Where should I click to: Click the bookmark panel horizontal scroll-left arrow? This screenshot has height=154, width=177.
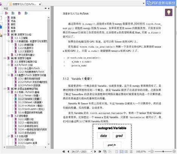(x=5, y=147)
